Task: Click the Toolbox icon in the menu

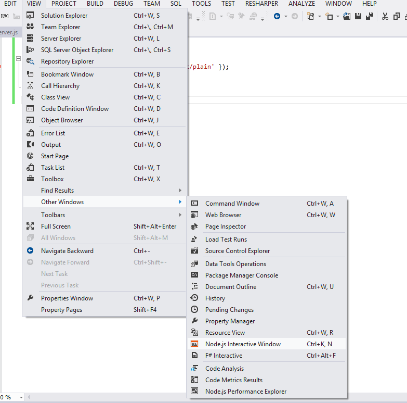Action: pyautogui.click(x=31, y=179)
